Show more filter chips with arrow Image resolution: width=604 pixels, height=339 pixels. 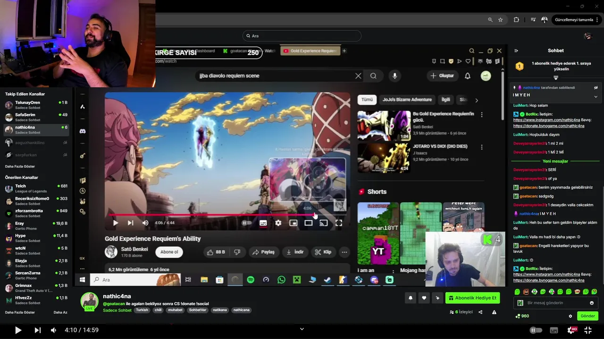coord(477,100)
